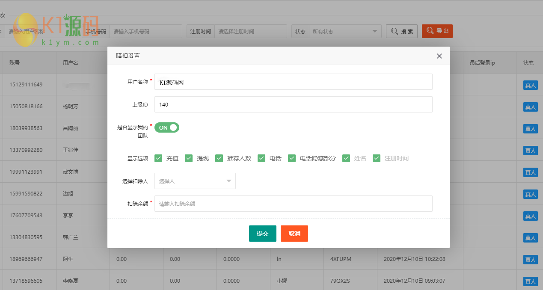Click the export icon on the 导出 button
The image size is (543, 290).
430,31
